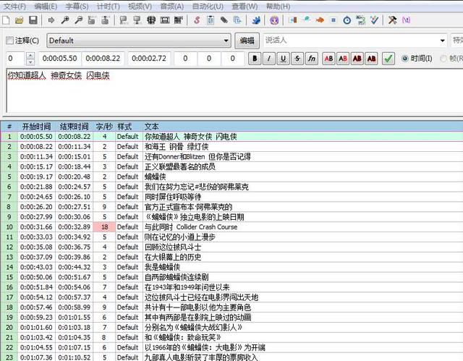This screenshot has width=463, height=361.
Task: Open the styling assistant icon
Action: (x=307, y=20)
